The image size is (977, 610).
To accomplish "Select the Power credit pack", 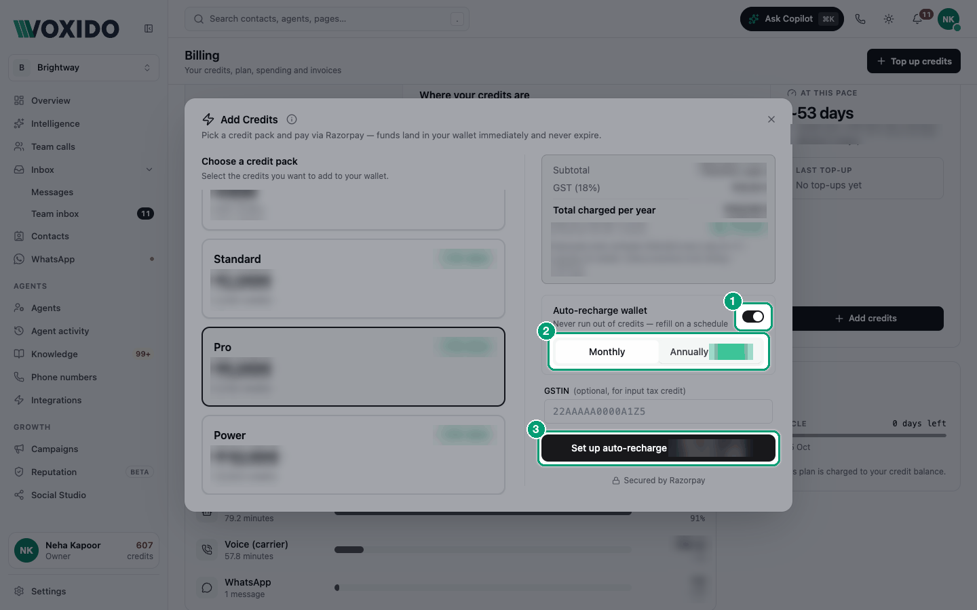I will tap(353, 455).
